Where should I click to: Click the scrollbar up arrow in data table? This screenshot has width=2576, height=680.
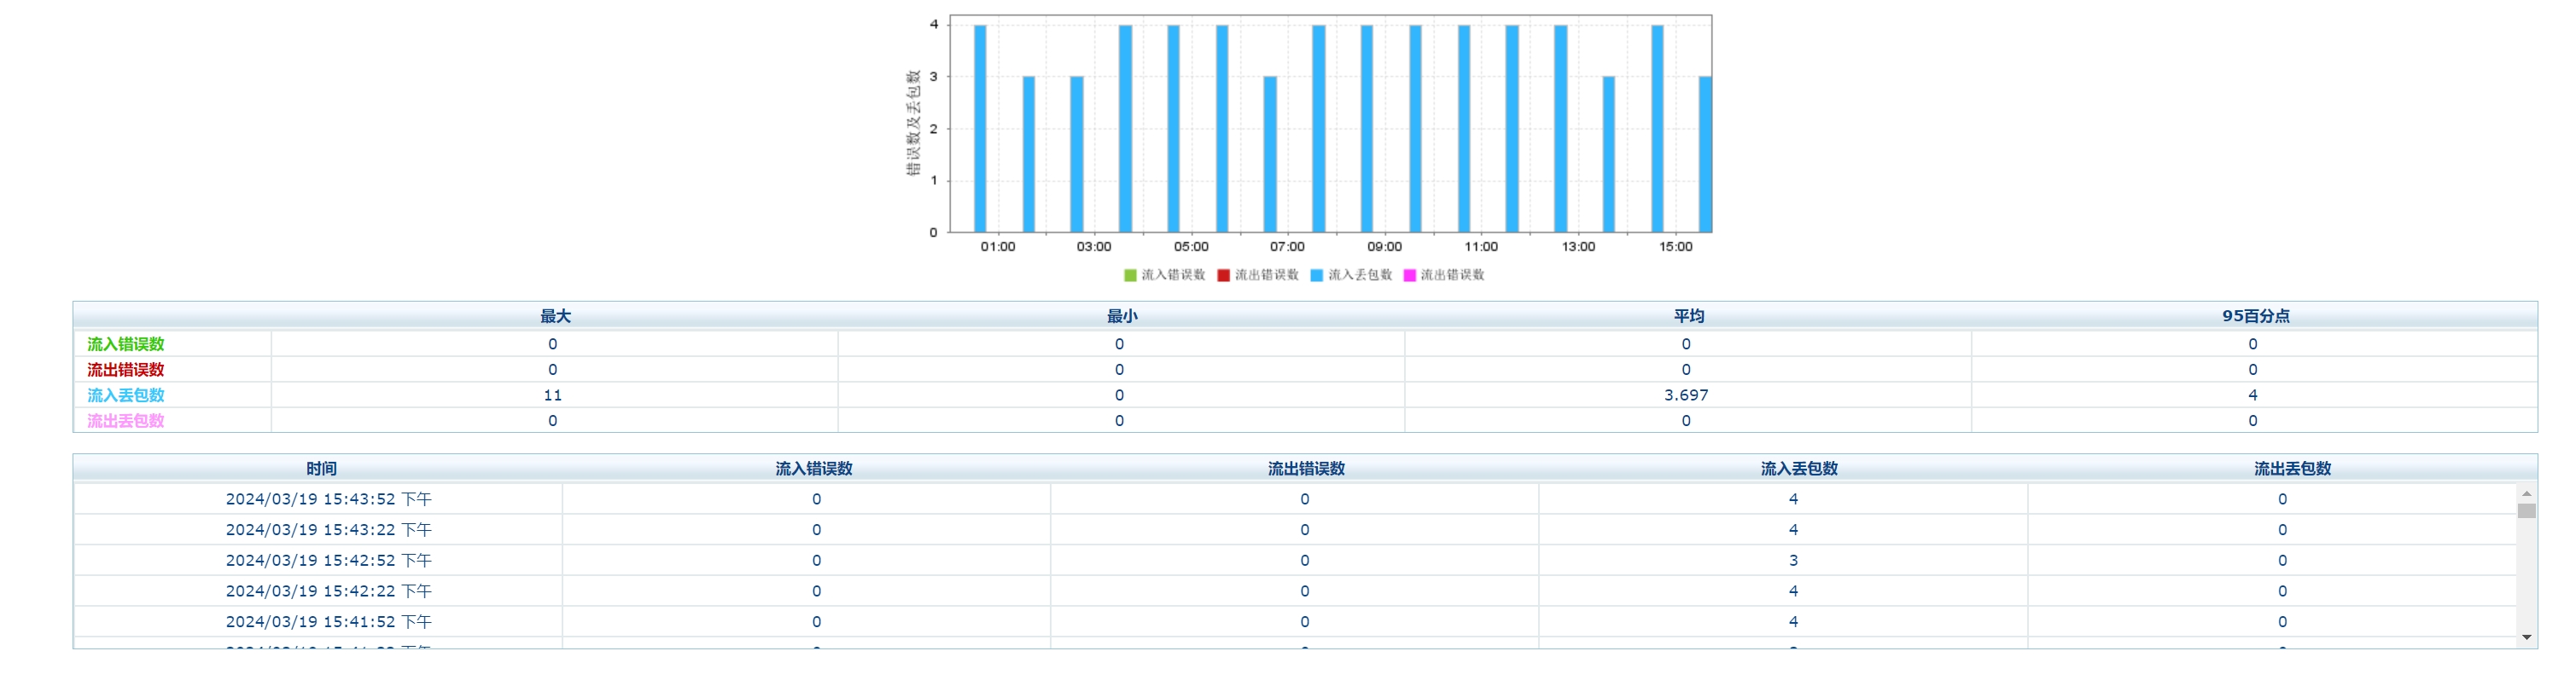click(x=2526, y=493)
